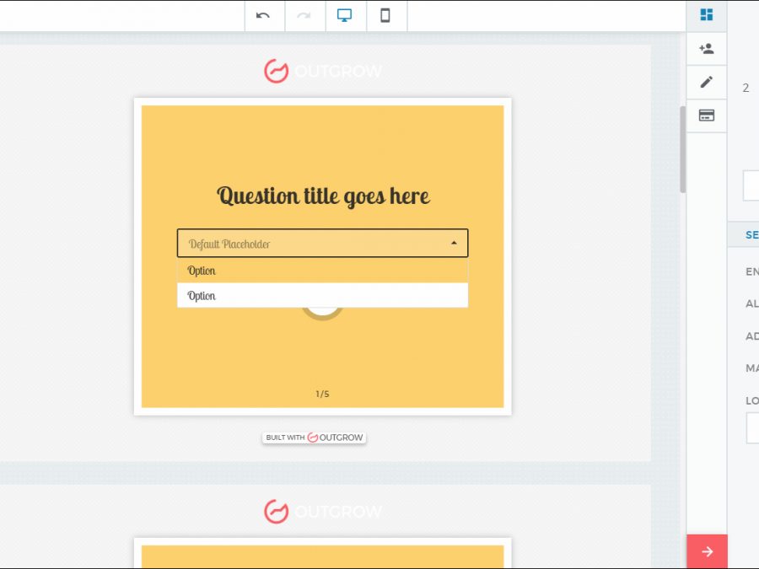The image size is (759, 569).
Task: Switch to mobile preview mode
Action: [x=385, y=16]
